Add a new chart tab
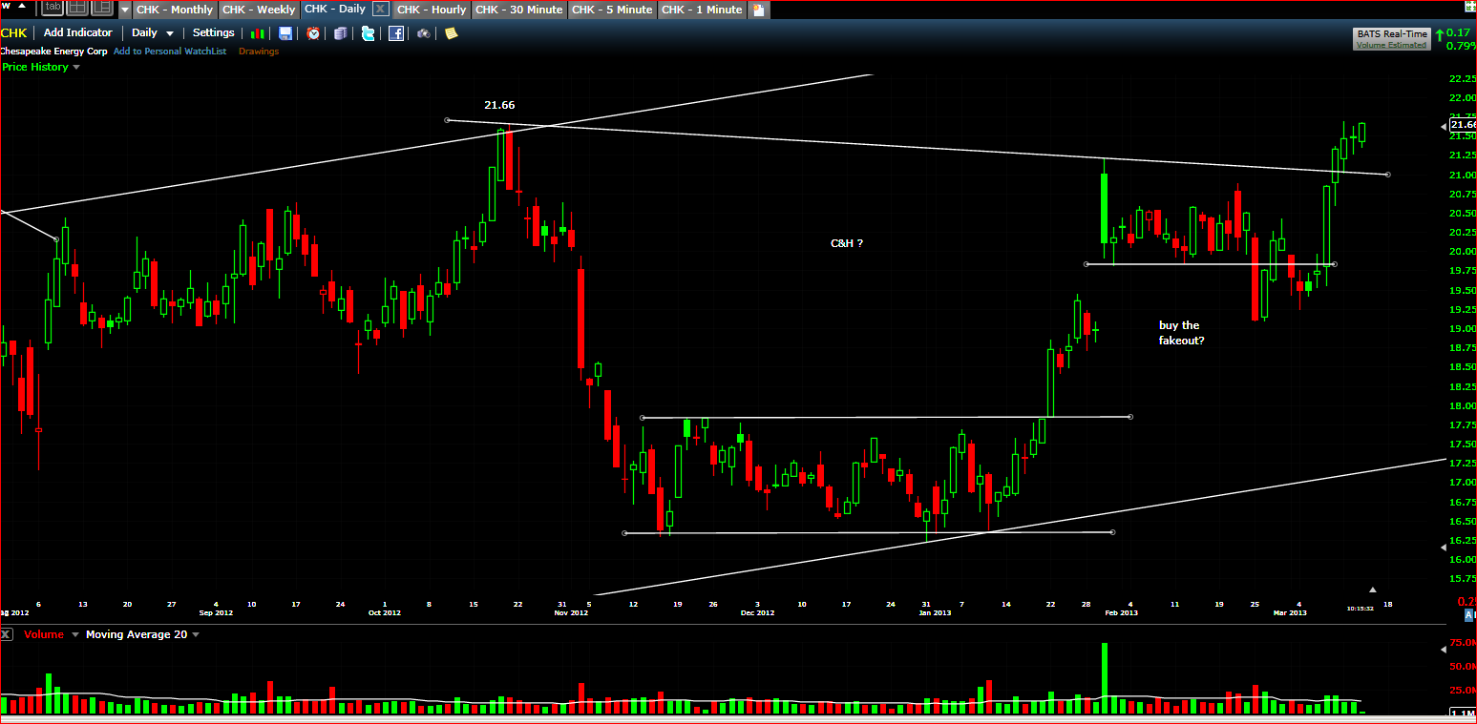This screenshot has width=1477, height=724. tap(759, 10)
